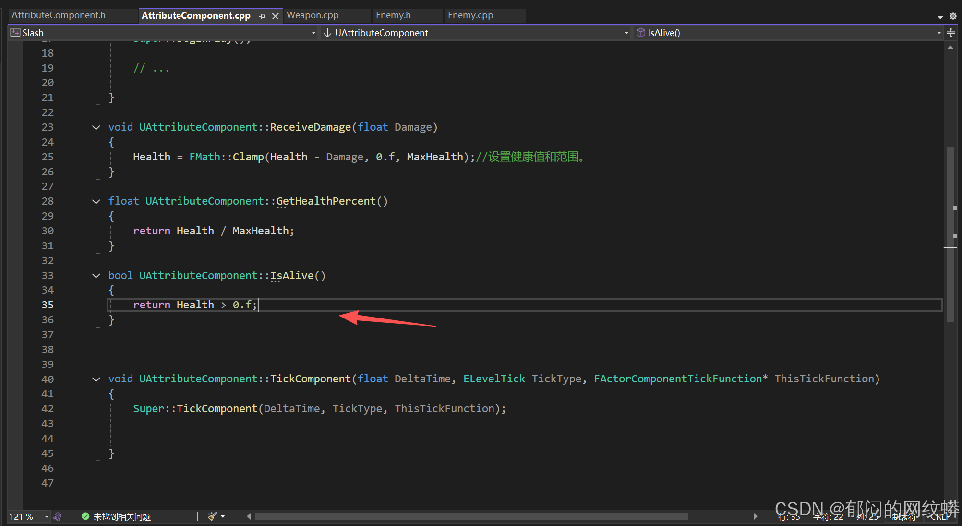The image size is (962, 526).
Task: Collapse the IsAlive function block
Action: tap(96, 276)
